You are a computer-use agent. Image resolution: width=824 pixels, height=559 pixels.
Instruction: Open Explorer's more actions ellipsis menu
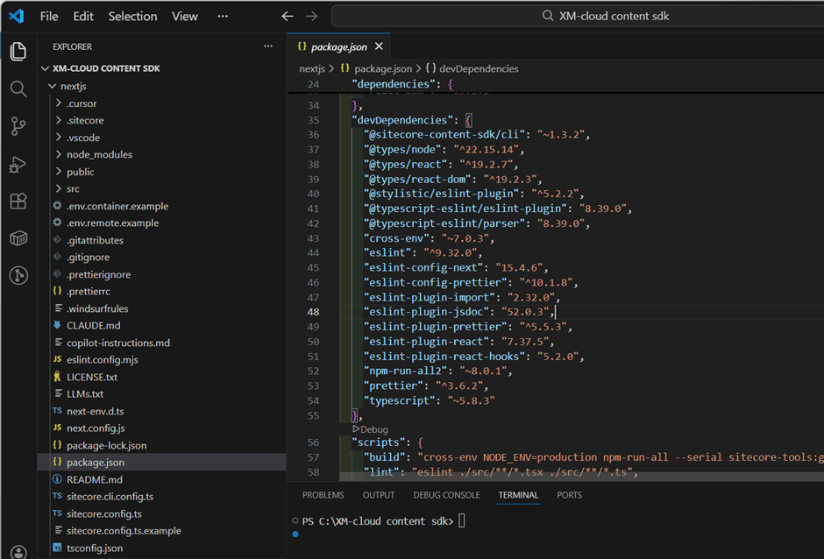click(x=268, y=46)
